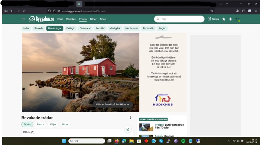Click the floating edit pencil icon
Screen dimensions: 260x145
128,129
